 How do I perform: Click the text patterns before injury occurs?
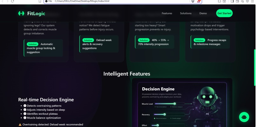click(97, 30)
